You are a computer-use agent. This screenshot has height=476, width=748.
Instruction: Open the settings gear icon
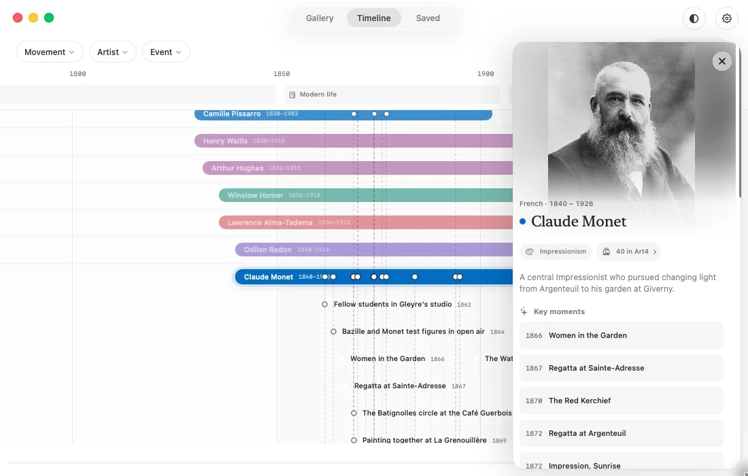coord(726,18)
